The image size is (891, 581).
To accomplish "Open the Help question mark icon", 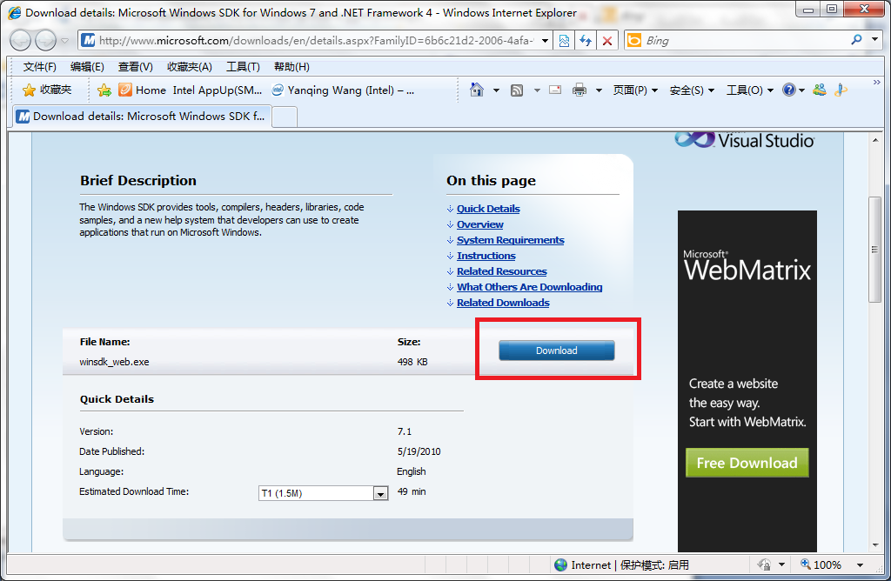I will (788, 90).
